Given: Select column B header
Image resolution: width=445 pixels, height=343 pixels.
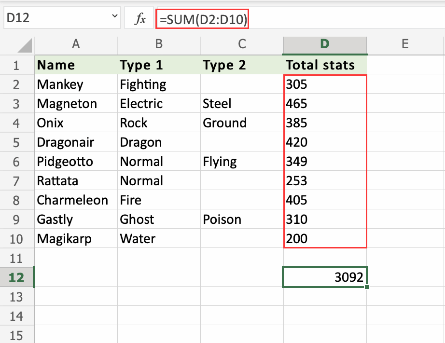Looking at the screenshot, I should click(x=159, y=44).
